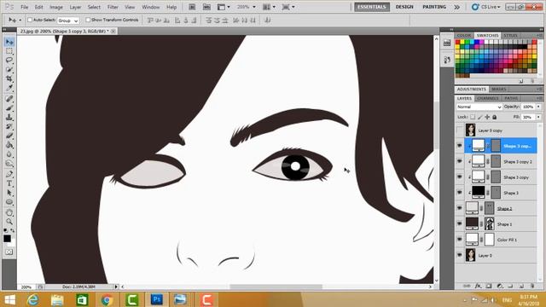Select the Zoom tool
The width and height of the screenshot is (546, 307).
tap(9, 222)
